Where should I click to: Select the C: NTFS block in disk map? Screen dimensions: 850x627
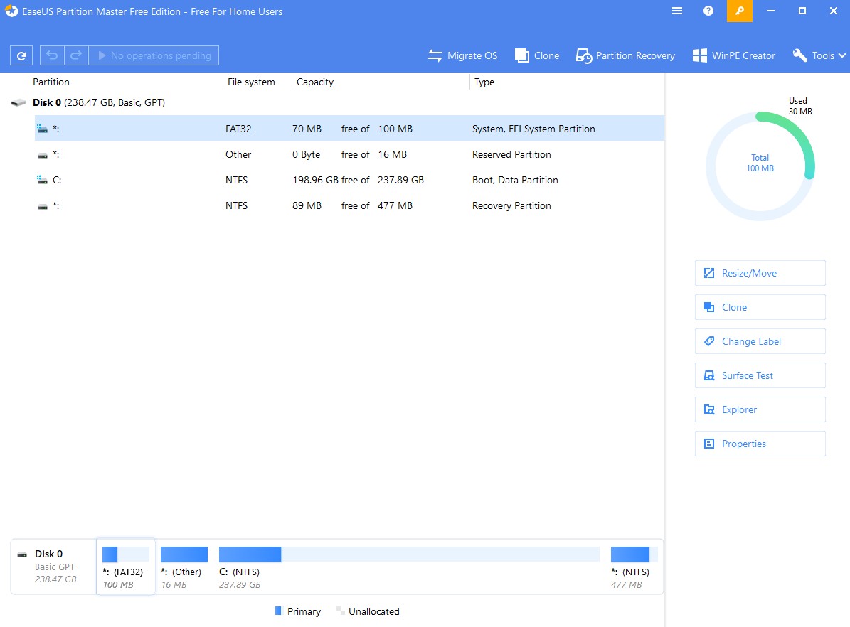409,567
